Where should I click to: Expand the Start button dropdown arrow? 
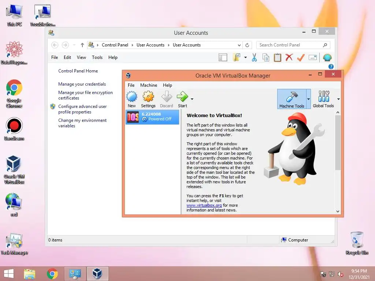(x=192, y=99)
